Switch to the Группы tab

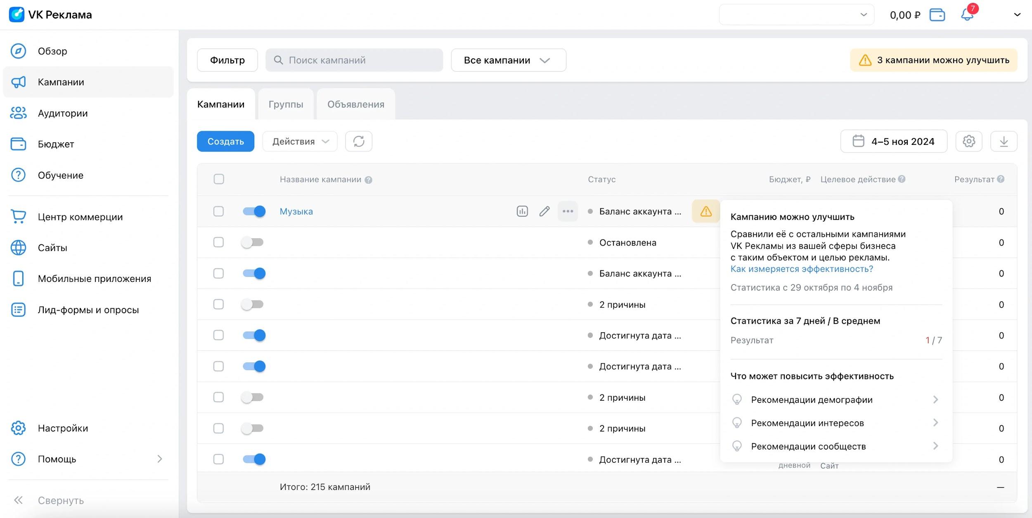(286, 104)
